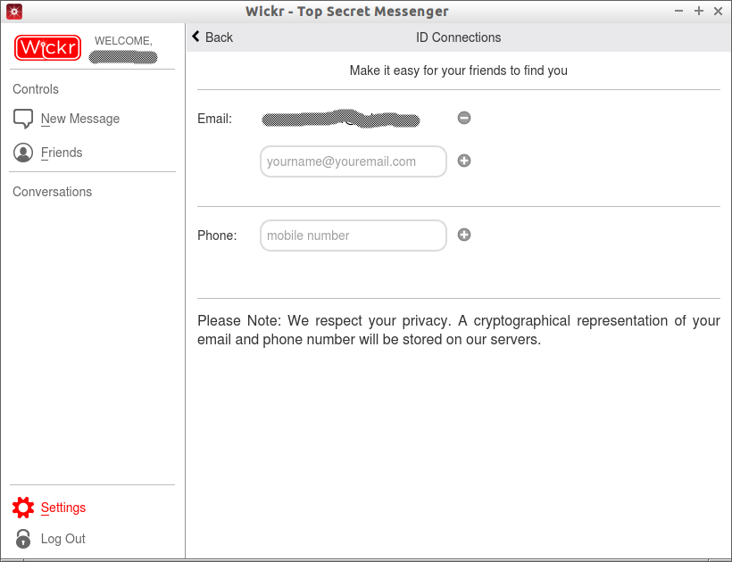Add the phone number with the plus icon

(x=464, y=235)
